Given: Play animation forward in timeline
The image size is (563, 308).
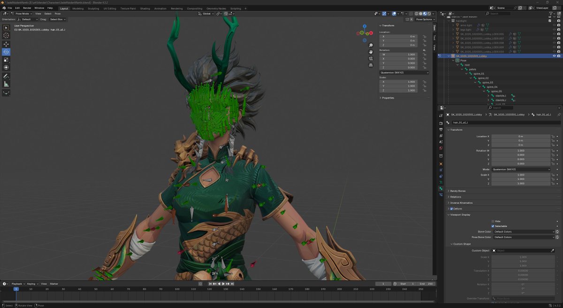Looking at the screenshot, I should (223, 284).
